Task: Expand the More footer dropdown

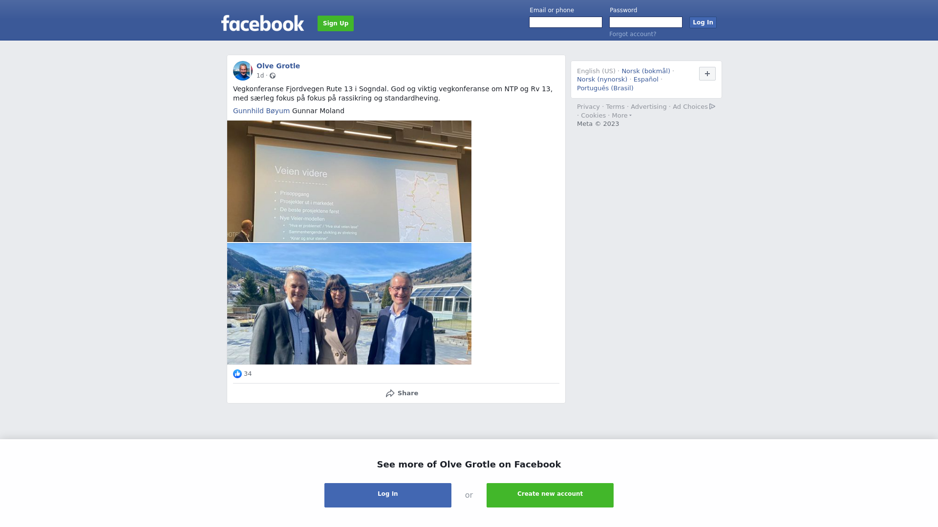Action: pyautogui.click(x=621, y=116)
